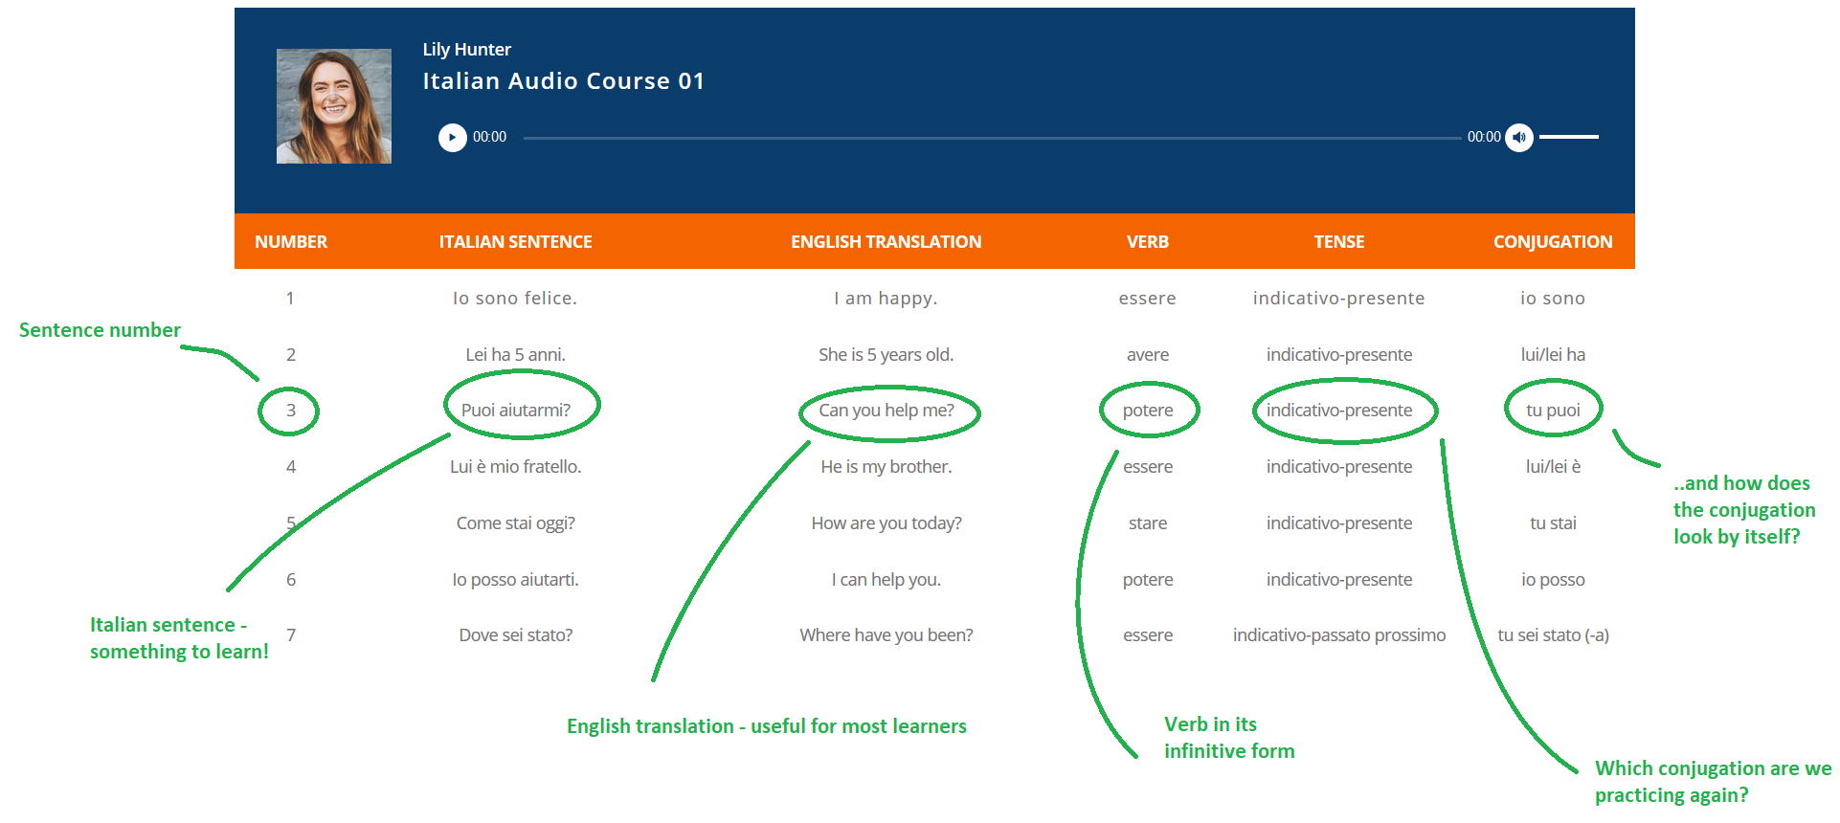Click the title Italian Audio Course 01
The image size is (1840, 823).
click(563, 81)
